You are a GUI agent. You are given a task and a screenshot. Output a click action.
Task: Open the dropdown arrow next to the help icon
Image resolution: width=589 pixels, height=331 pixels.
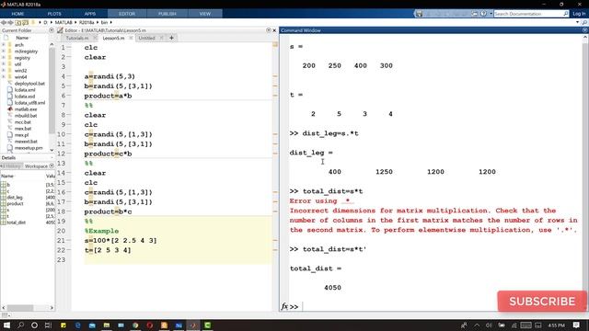491,14
